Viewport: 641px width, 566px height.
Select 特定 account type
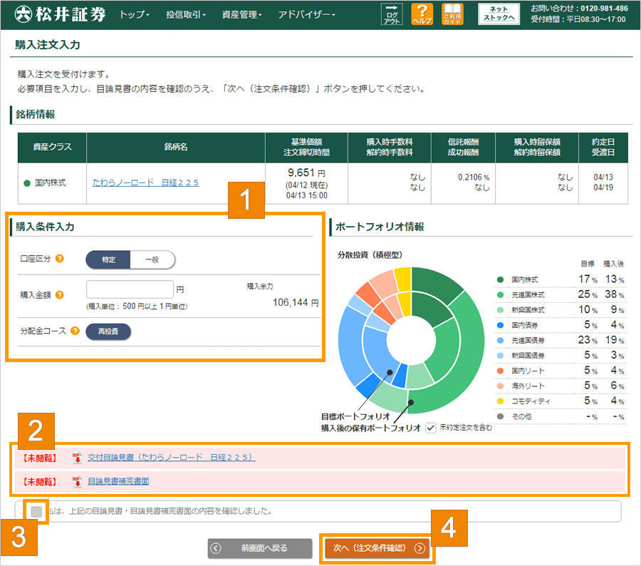click(108, 259)
